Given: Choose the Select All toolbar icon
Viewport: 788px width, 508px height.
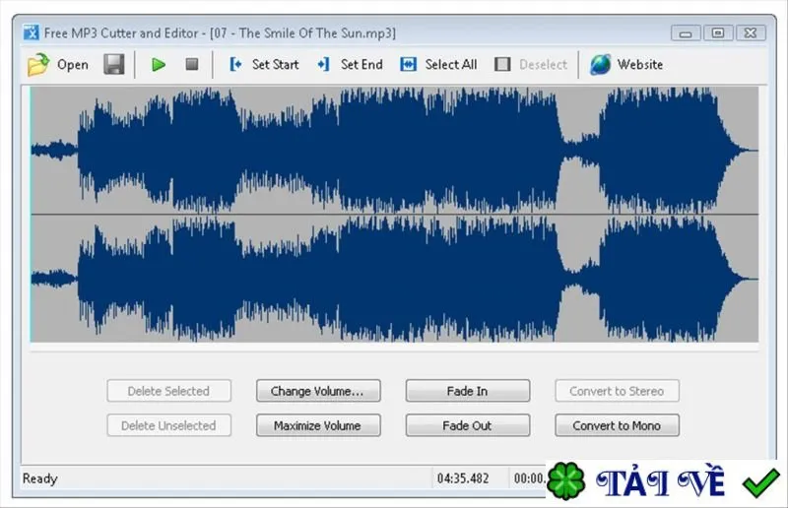Looking at the screenshot, I should tap(408, 64).
